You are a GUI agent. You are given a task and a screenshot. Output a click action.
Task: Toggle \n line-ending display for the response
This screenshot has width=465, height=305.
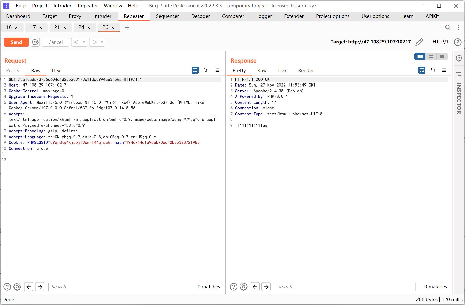click(x=433, y=70)
